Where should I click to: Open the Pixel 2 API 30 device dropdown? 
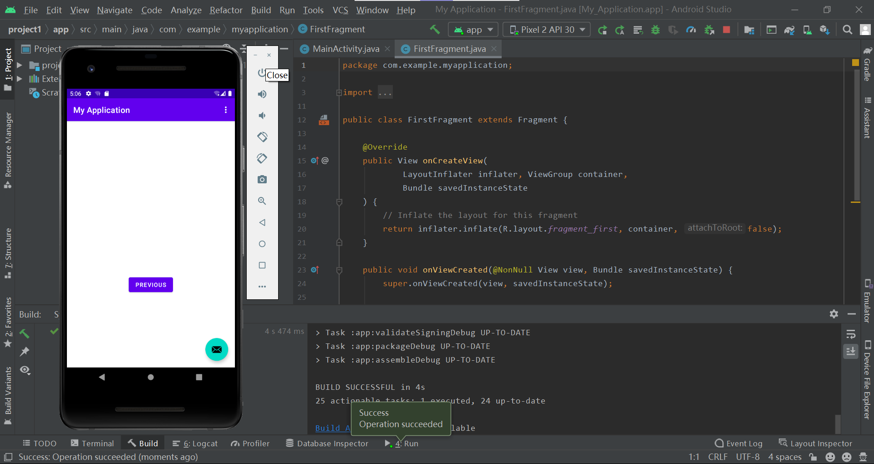tap(547, 30)
